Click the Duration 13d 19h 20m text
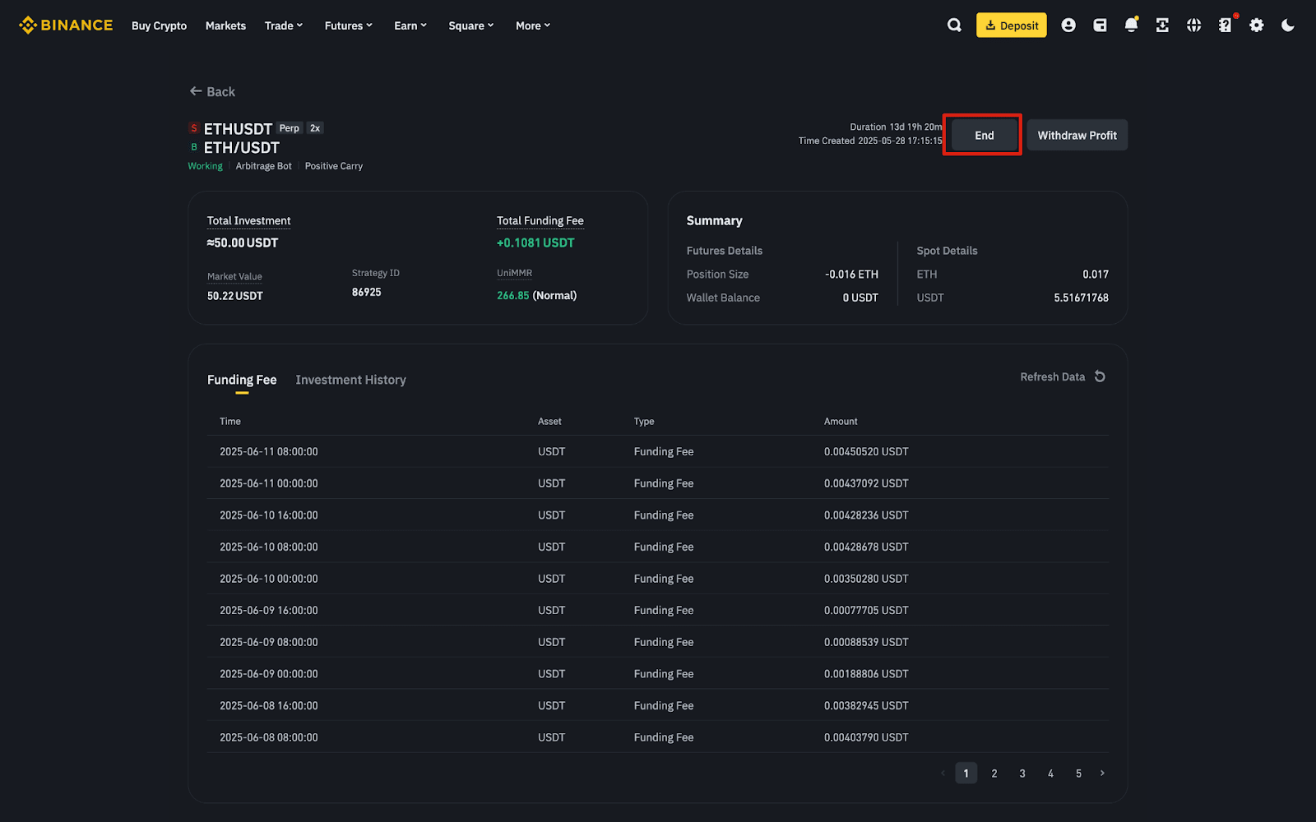 pyautogui.click(x=896, y=127)
